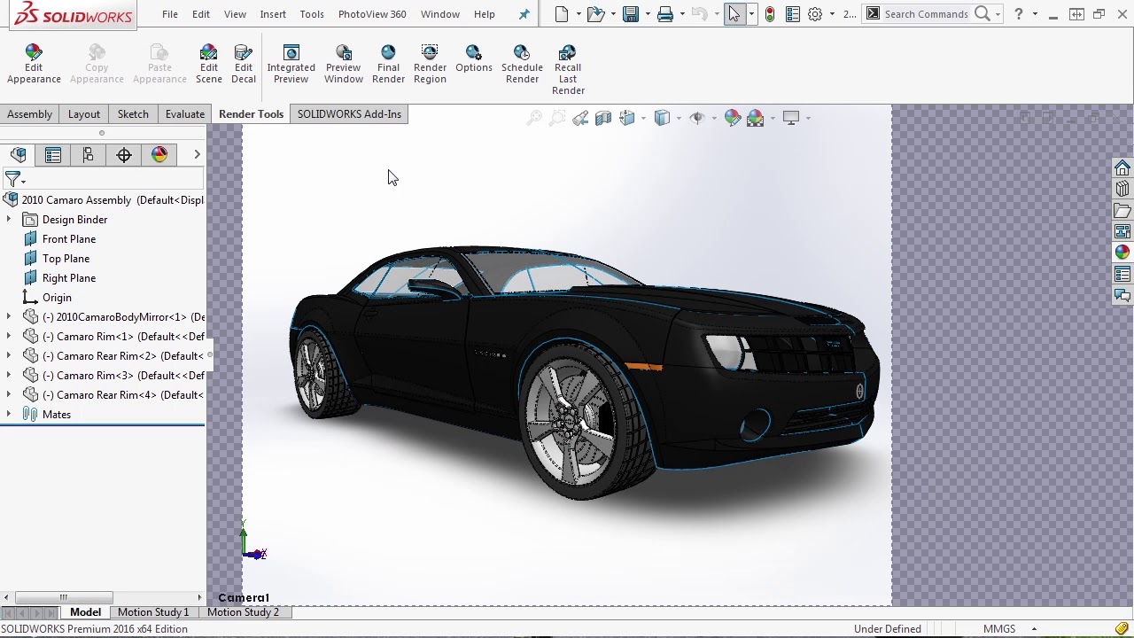Click the Section View icon
This screenshot has width=1134, height=638.
603,118
